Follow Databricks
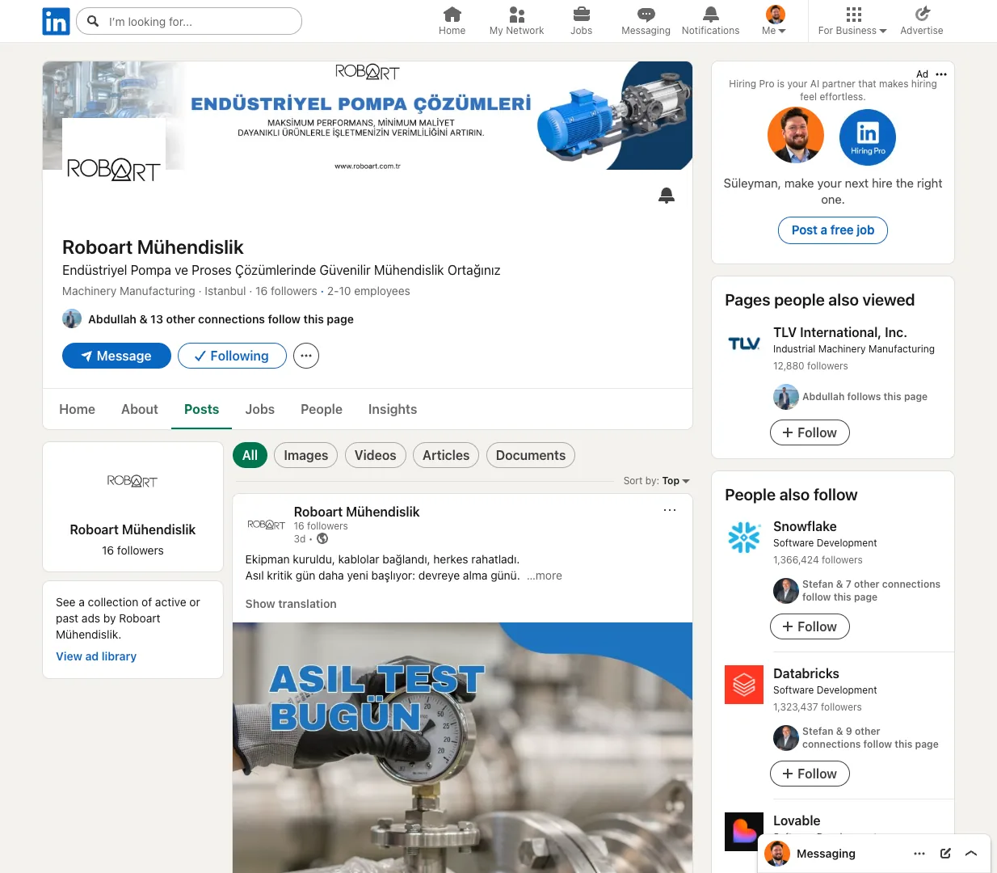The image size is (997, 873). 810,774
